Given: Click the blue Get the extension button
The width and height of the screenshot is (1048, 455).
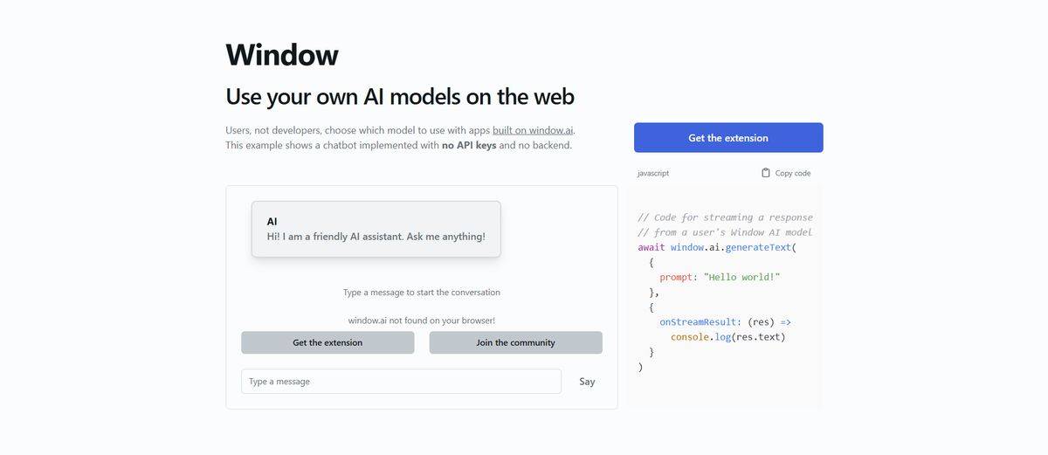Looking at the screenshot, I should [x=728, y=138].
